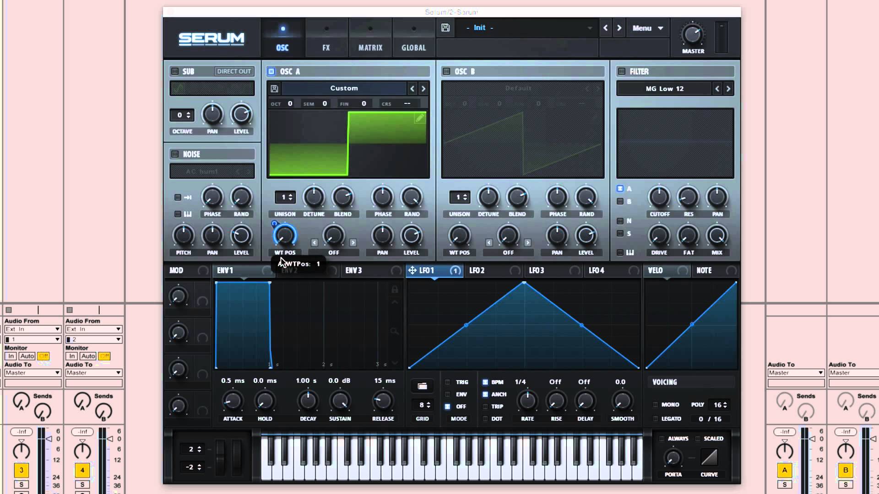Enable OSC B
879x494 pixels.
tap(446, 71)
